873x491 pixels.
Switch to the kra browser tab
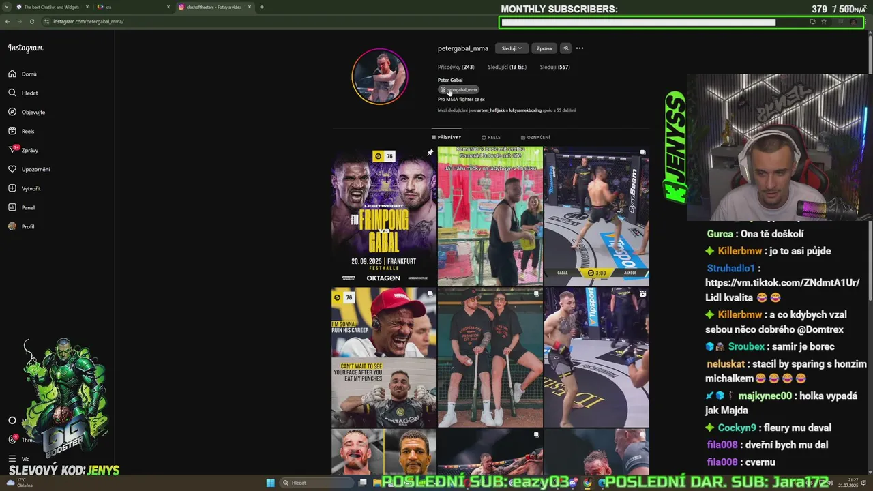coord(133,7)
